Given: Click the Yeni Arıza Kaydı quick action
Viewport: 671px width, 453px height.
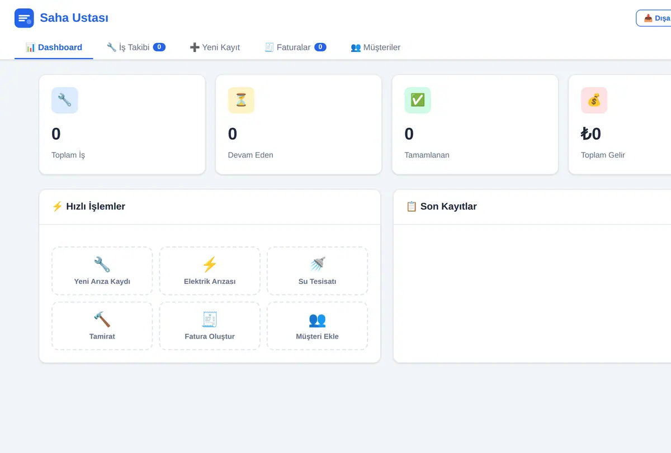Looking at the screenshot, I should [102, 271].
